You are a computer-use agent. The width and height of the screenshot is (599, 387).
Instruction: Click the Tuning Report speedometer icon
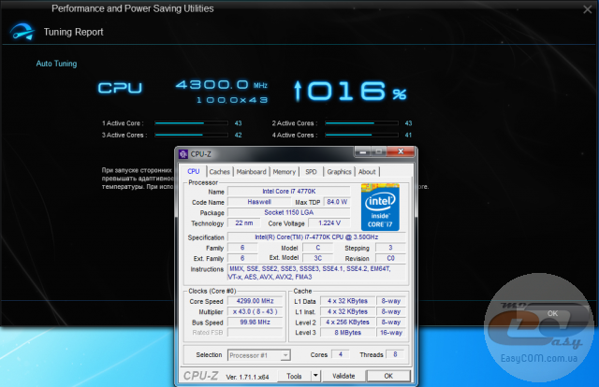pos(22,32)
